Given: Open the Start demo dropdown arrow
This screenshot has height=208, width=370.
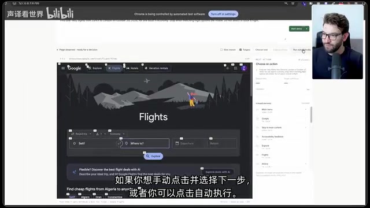Looking at the screenshot, I should tap(306, 29).
